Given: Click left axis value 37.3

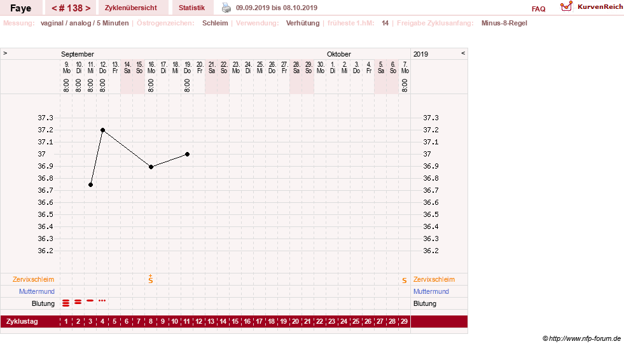Looking at the screenshot, I should pyautogui.click(x=45, y=118).
